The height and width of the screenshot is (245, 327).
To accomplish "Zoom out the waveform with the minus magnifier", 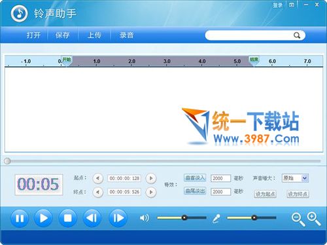I will (x=298, y=219).
